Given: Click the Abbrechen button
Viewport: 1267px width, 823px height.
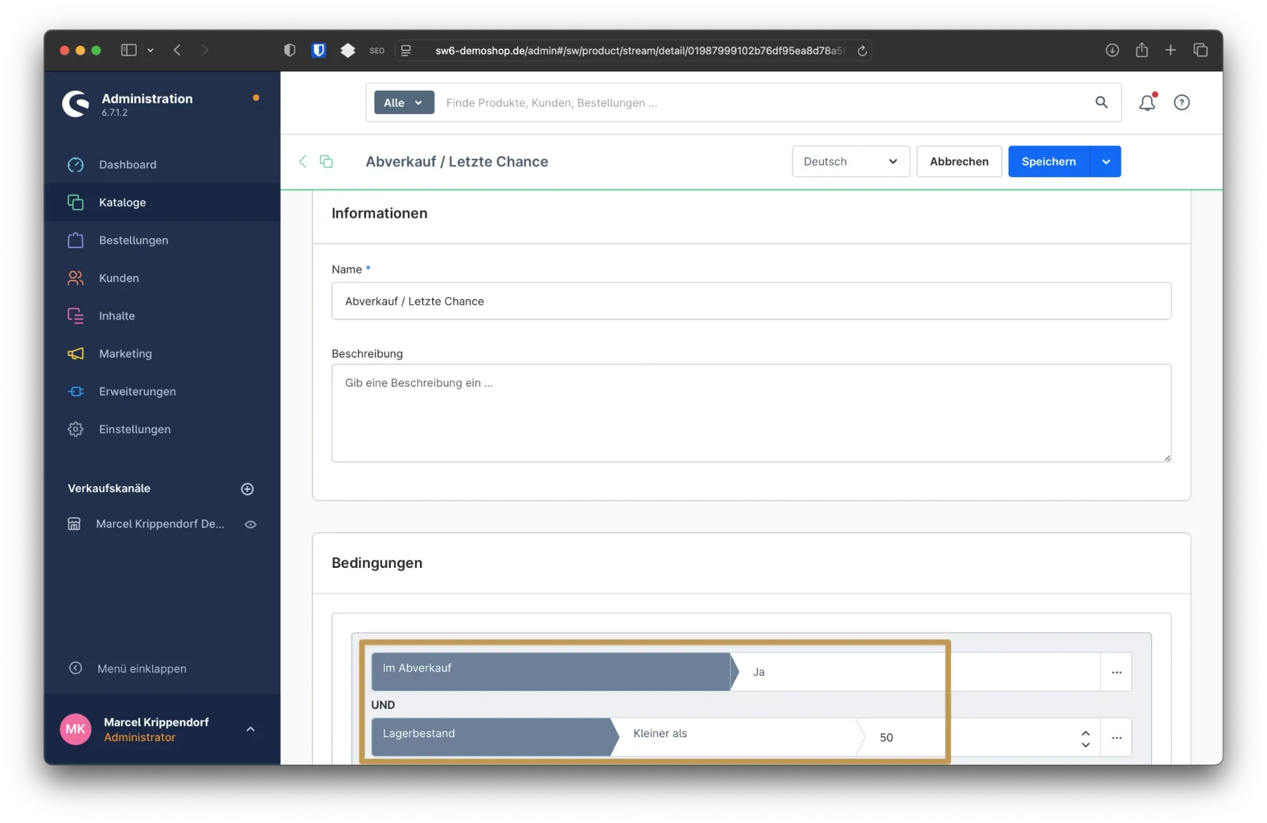Looking at the screenshot, I should point(958,161).
